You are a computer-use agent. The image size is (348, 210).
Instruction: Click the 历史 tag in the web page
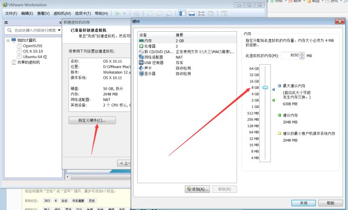(x=92, y=201)
